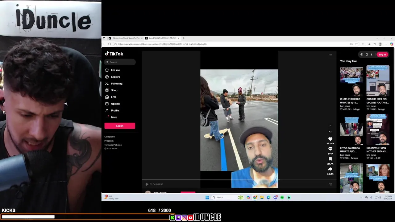Open the browser settings three-dots menu
This screenshot has height=222, width=395.
[x=386, y=44]
